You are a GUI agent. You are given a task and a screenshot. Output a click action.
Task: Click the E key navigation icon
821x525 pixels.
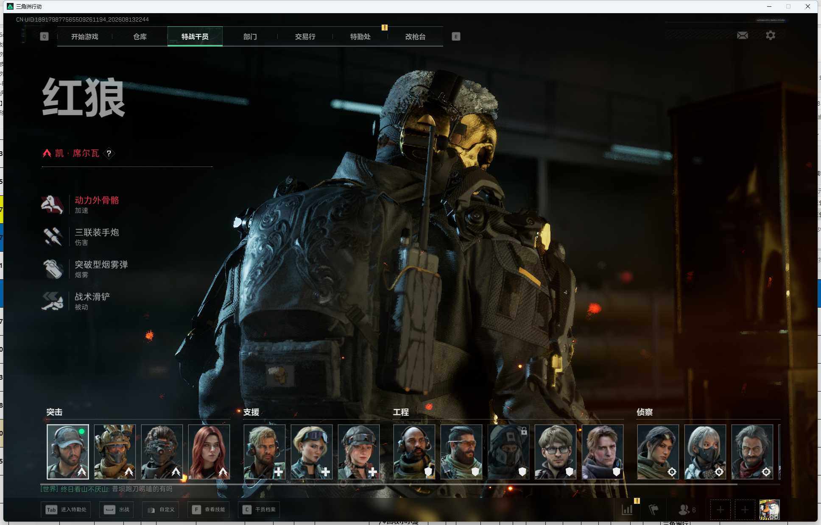(x=456, y=36)
